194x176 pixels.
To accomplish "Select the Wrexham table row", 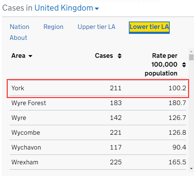I will tap(98, 162).
